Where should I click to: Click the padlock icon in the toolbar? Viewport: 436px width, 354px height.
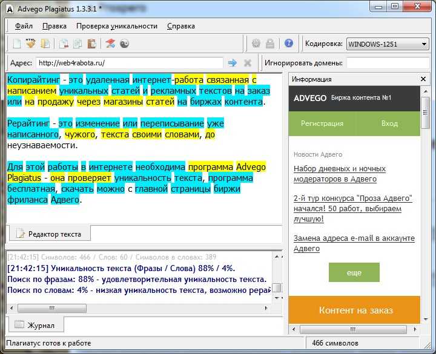click(x=270, y=44)
